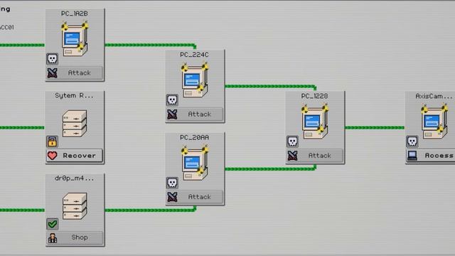The height and width of the screenshot is (256, 455).
Task: Click the Attack button on PC_20AA
Action: 195,197
